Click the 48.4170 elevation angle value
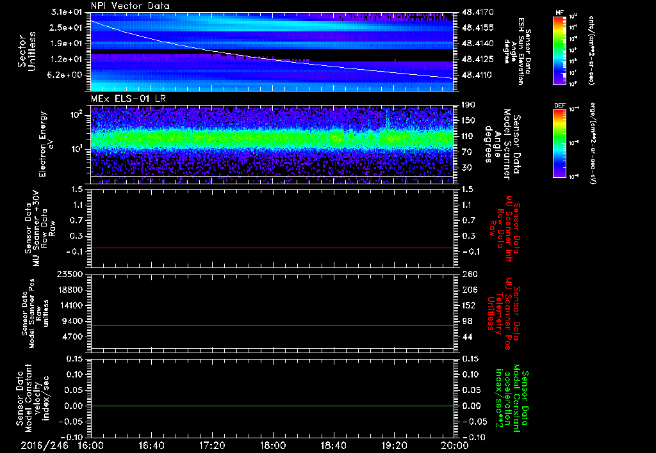 (x=478, y=12)
